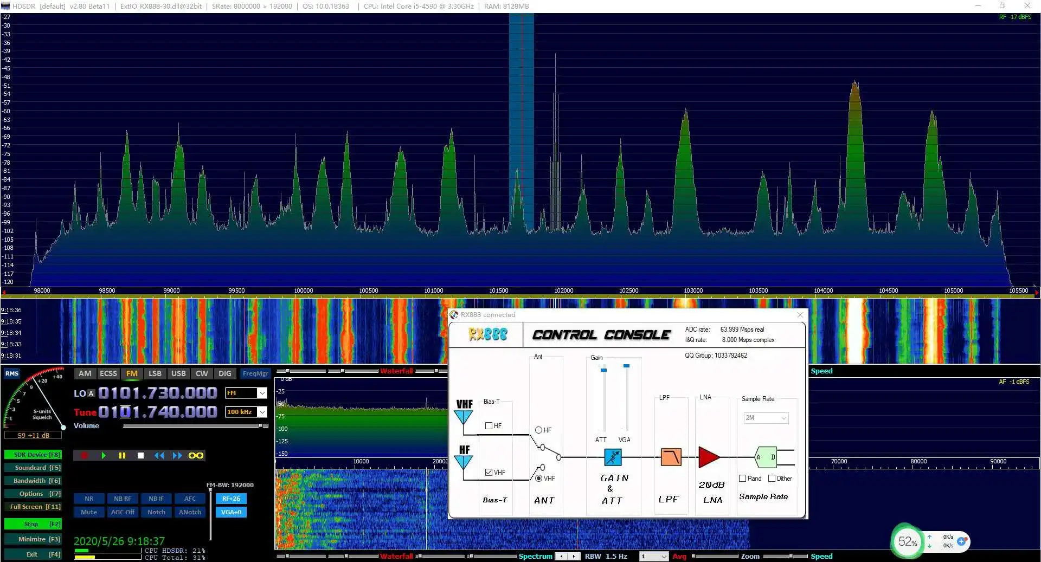1041x562 pixels.
Task: Click the orange LPF filter icon
Action: (671, 457)
